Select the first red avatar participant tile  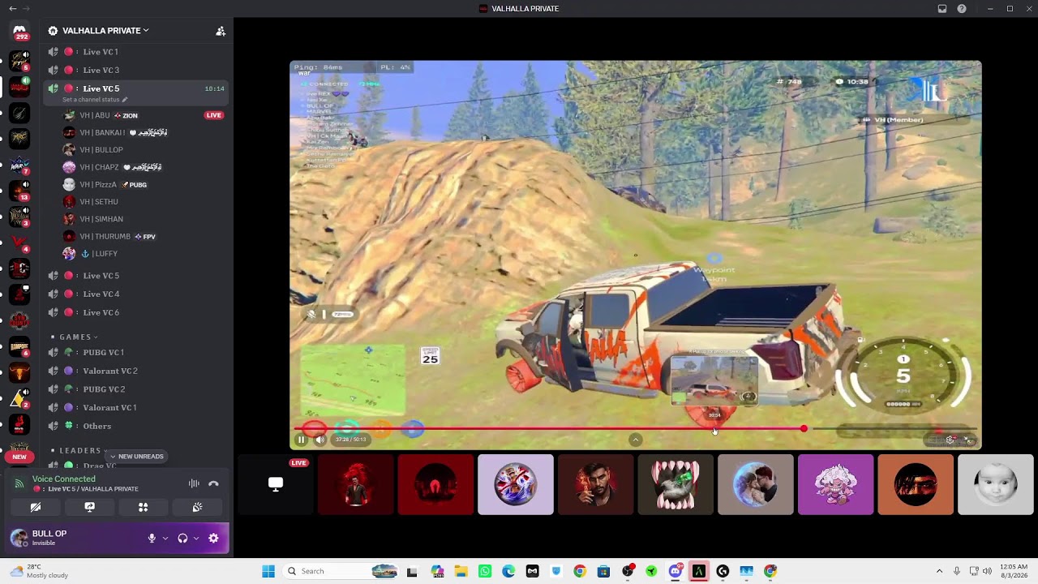[356, 485]
